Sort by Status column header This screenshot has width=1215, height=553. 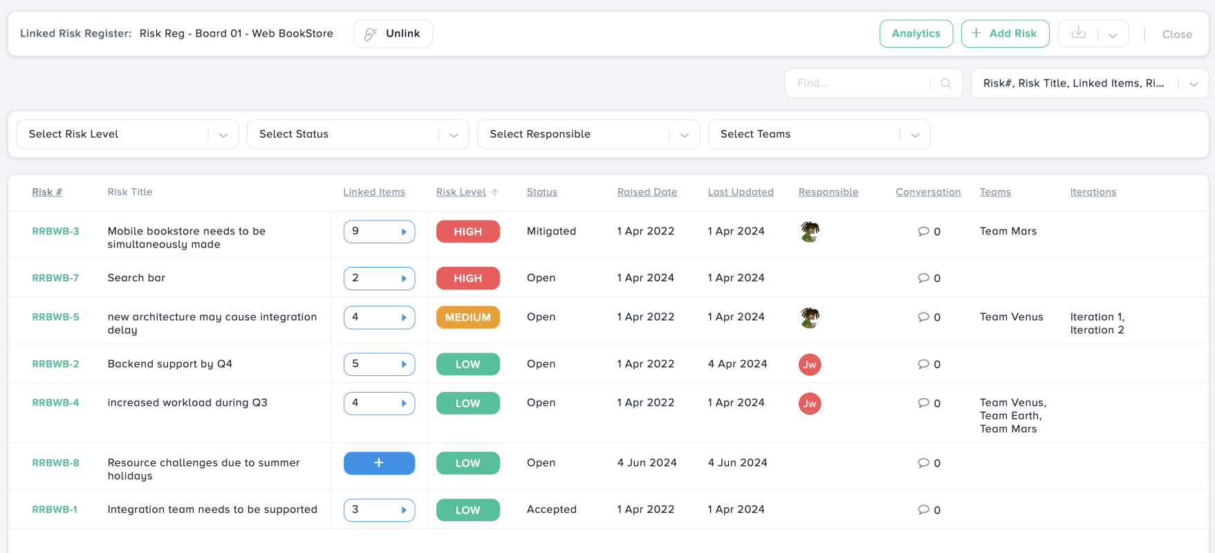[541, 192]
